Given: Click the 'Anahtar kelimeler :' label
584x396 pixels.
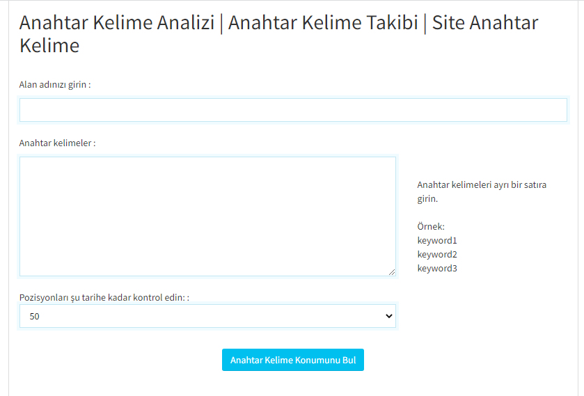Looking at the screenshot, I should click(x=57, y=143).
